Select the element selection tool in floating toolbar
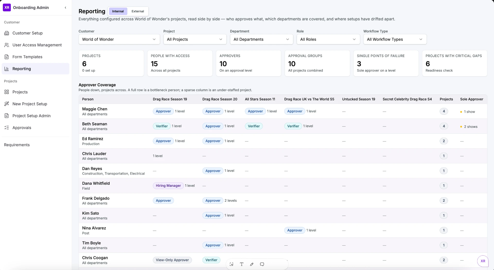494x270 pixels. [232, 264]
